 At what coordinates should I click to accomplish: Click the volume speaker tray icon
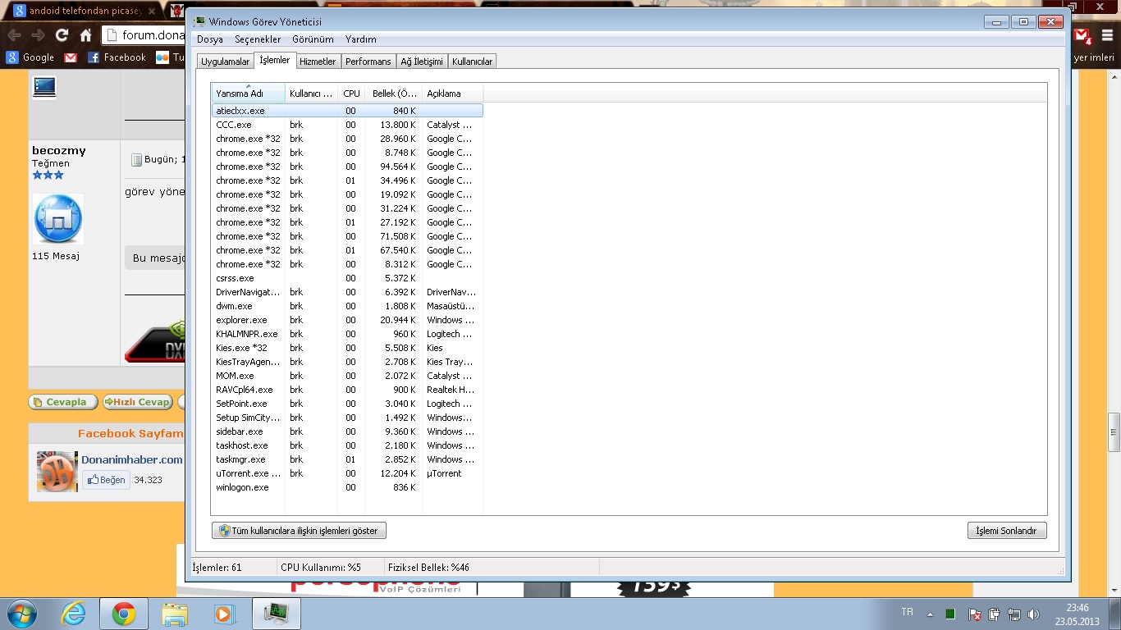coord(1033,614)
